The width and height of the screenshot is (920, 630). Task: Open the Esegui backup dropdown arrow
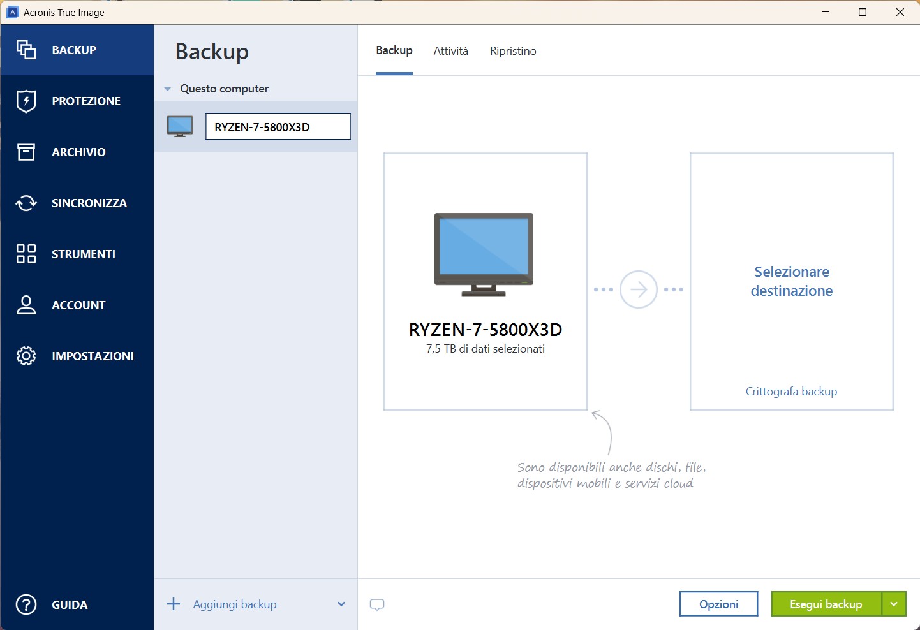[894, 604]
